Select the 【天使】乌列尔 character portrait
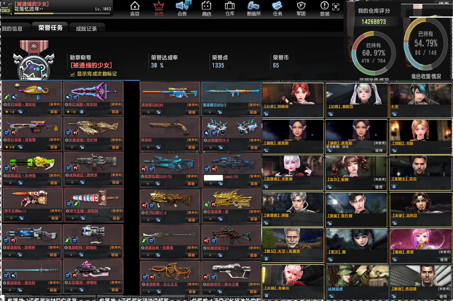Image resolution: width=453 pixels, height=301 pixels. 421,202
